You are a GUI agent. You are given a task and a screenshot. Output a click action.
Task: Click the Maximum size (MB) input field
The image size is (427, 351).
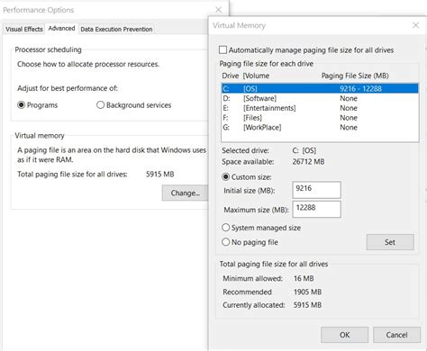point(316,209)
